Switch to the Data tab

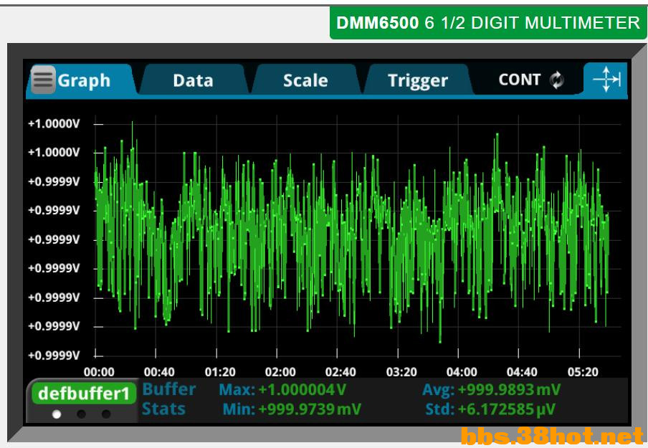[193, 80]
